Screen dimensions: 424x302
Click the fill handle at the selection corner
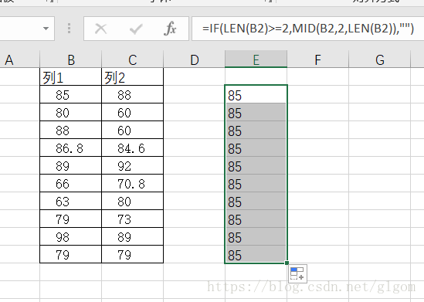pos(287,263)
